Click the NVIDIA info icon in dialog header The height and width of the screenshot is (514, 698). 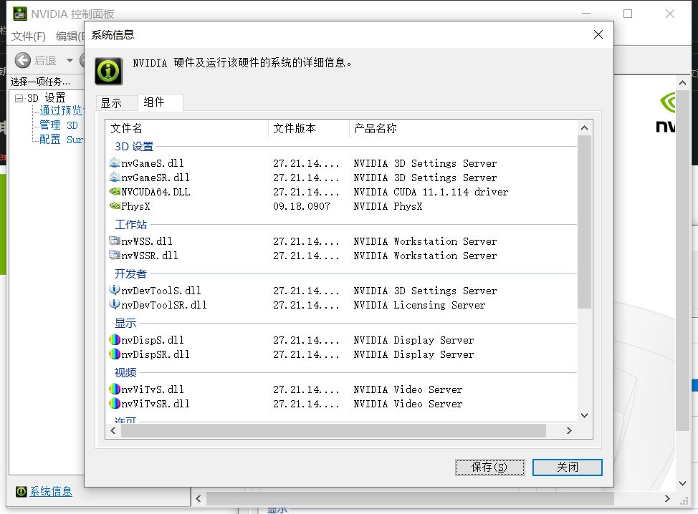pyautogui.click(x=108, y=71)
